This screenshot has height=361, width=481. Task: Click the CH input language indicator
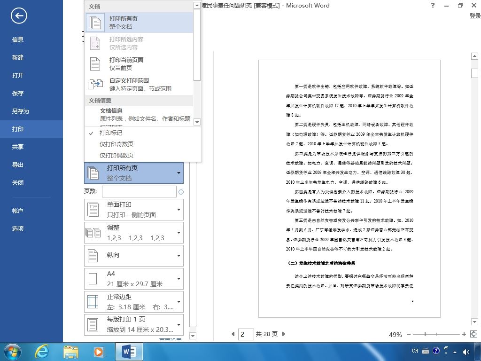(x=415, y=351)
